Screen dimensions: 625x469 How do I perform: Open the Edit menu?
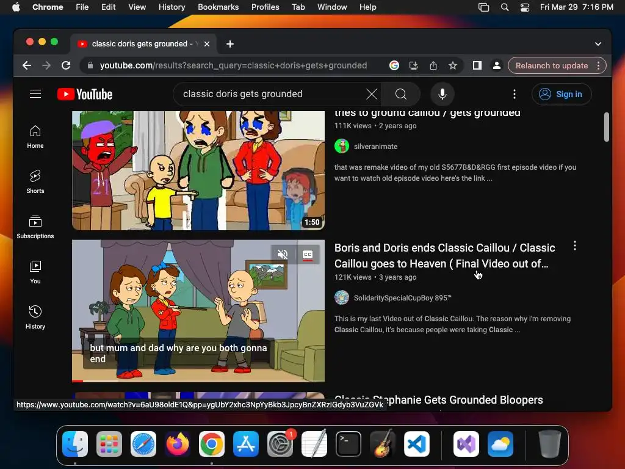tap(108, 7)
